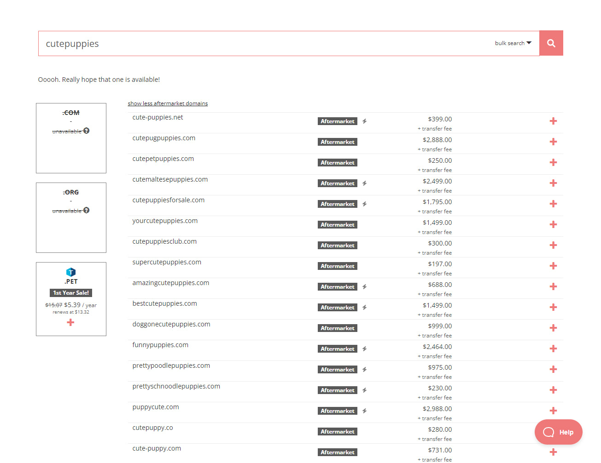Screen dimensions: 601x463
Task: Click the lightning bolt beside cutepuppiesforsale.com
Action: click(364, 204)
